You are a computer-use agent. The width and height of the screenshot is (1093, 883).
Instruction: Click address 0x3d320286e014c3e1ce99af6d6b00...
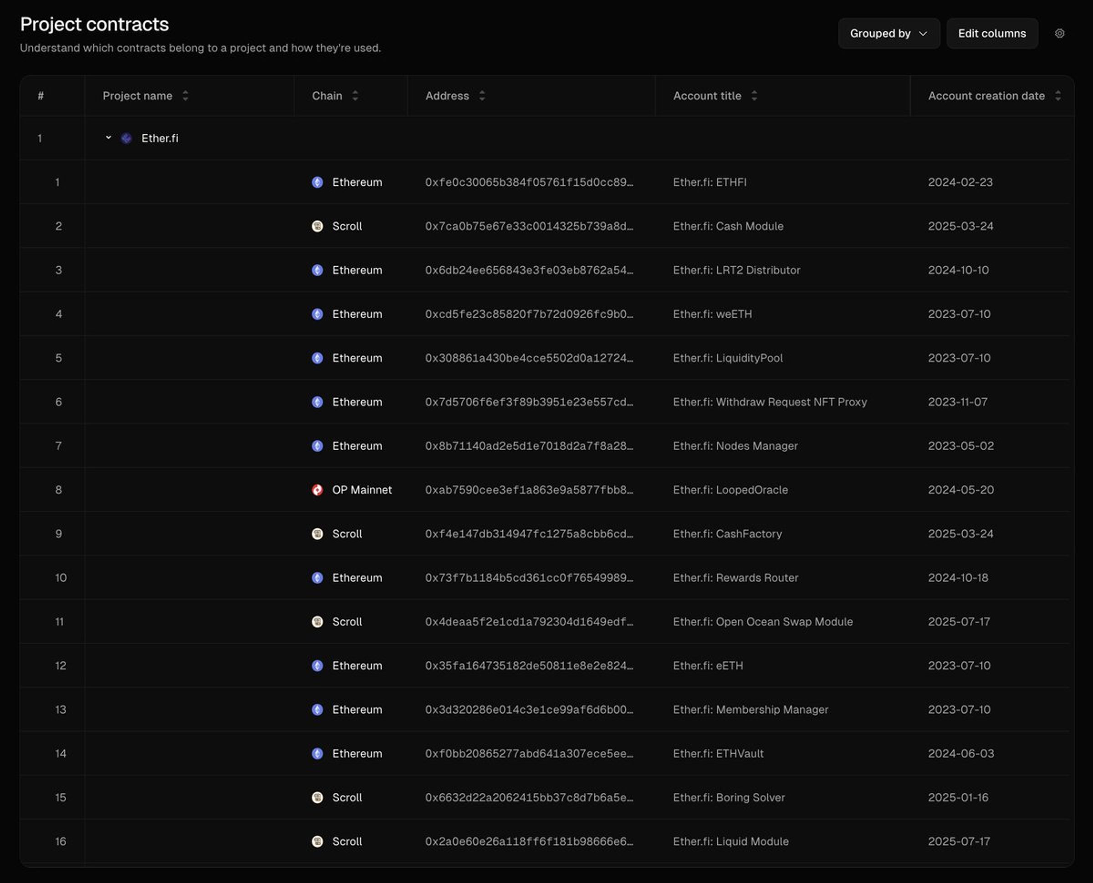[529, 710]
